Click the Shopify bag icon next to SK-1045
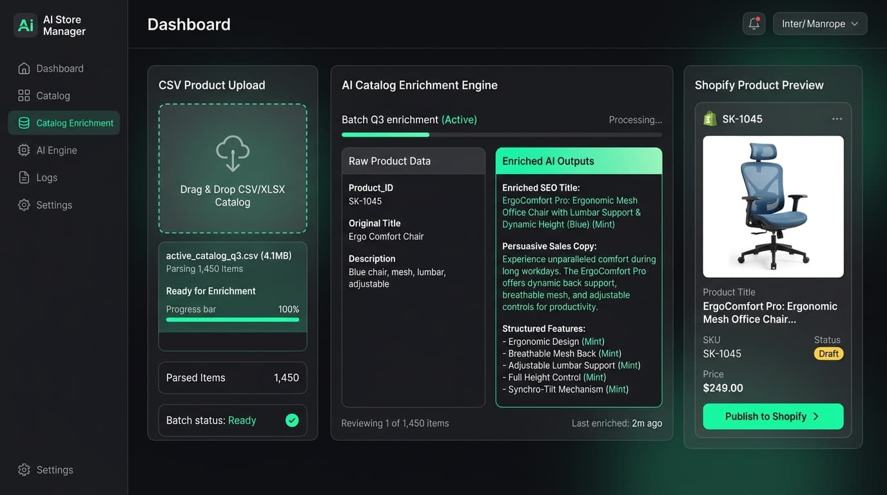The height and width of the screenshot is (495, 887). pyautogui.click(x=710, y=119)
